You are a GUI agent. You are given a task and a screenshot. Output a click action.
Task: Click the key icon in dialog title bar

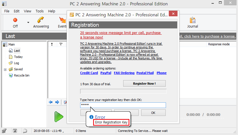[72, 15]
